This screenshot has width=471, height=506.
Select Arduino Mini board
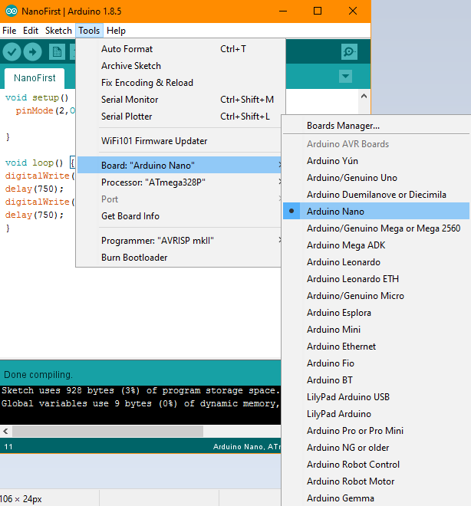click(x=376, y=330)
